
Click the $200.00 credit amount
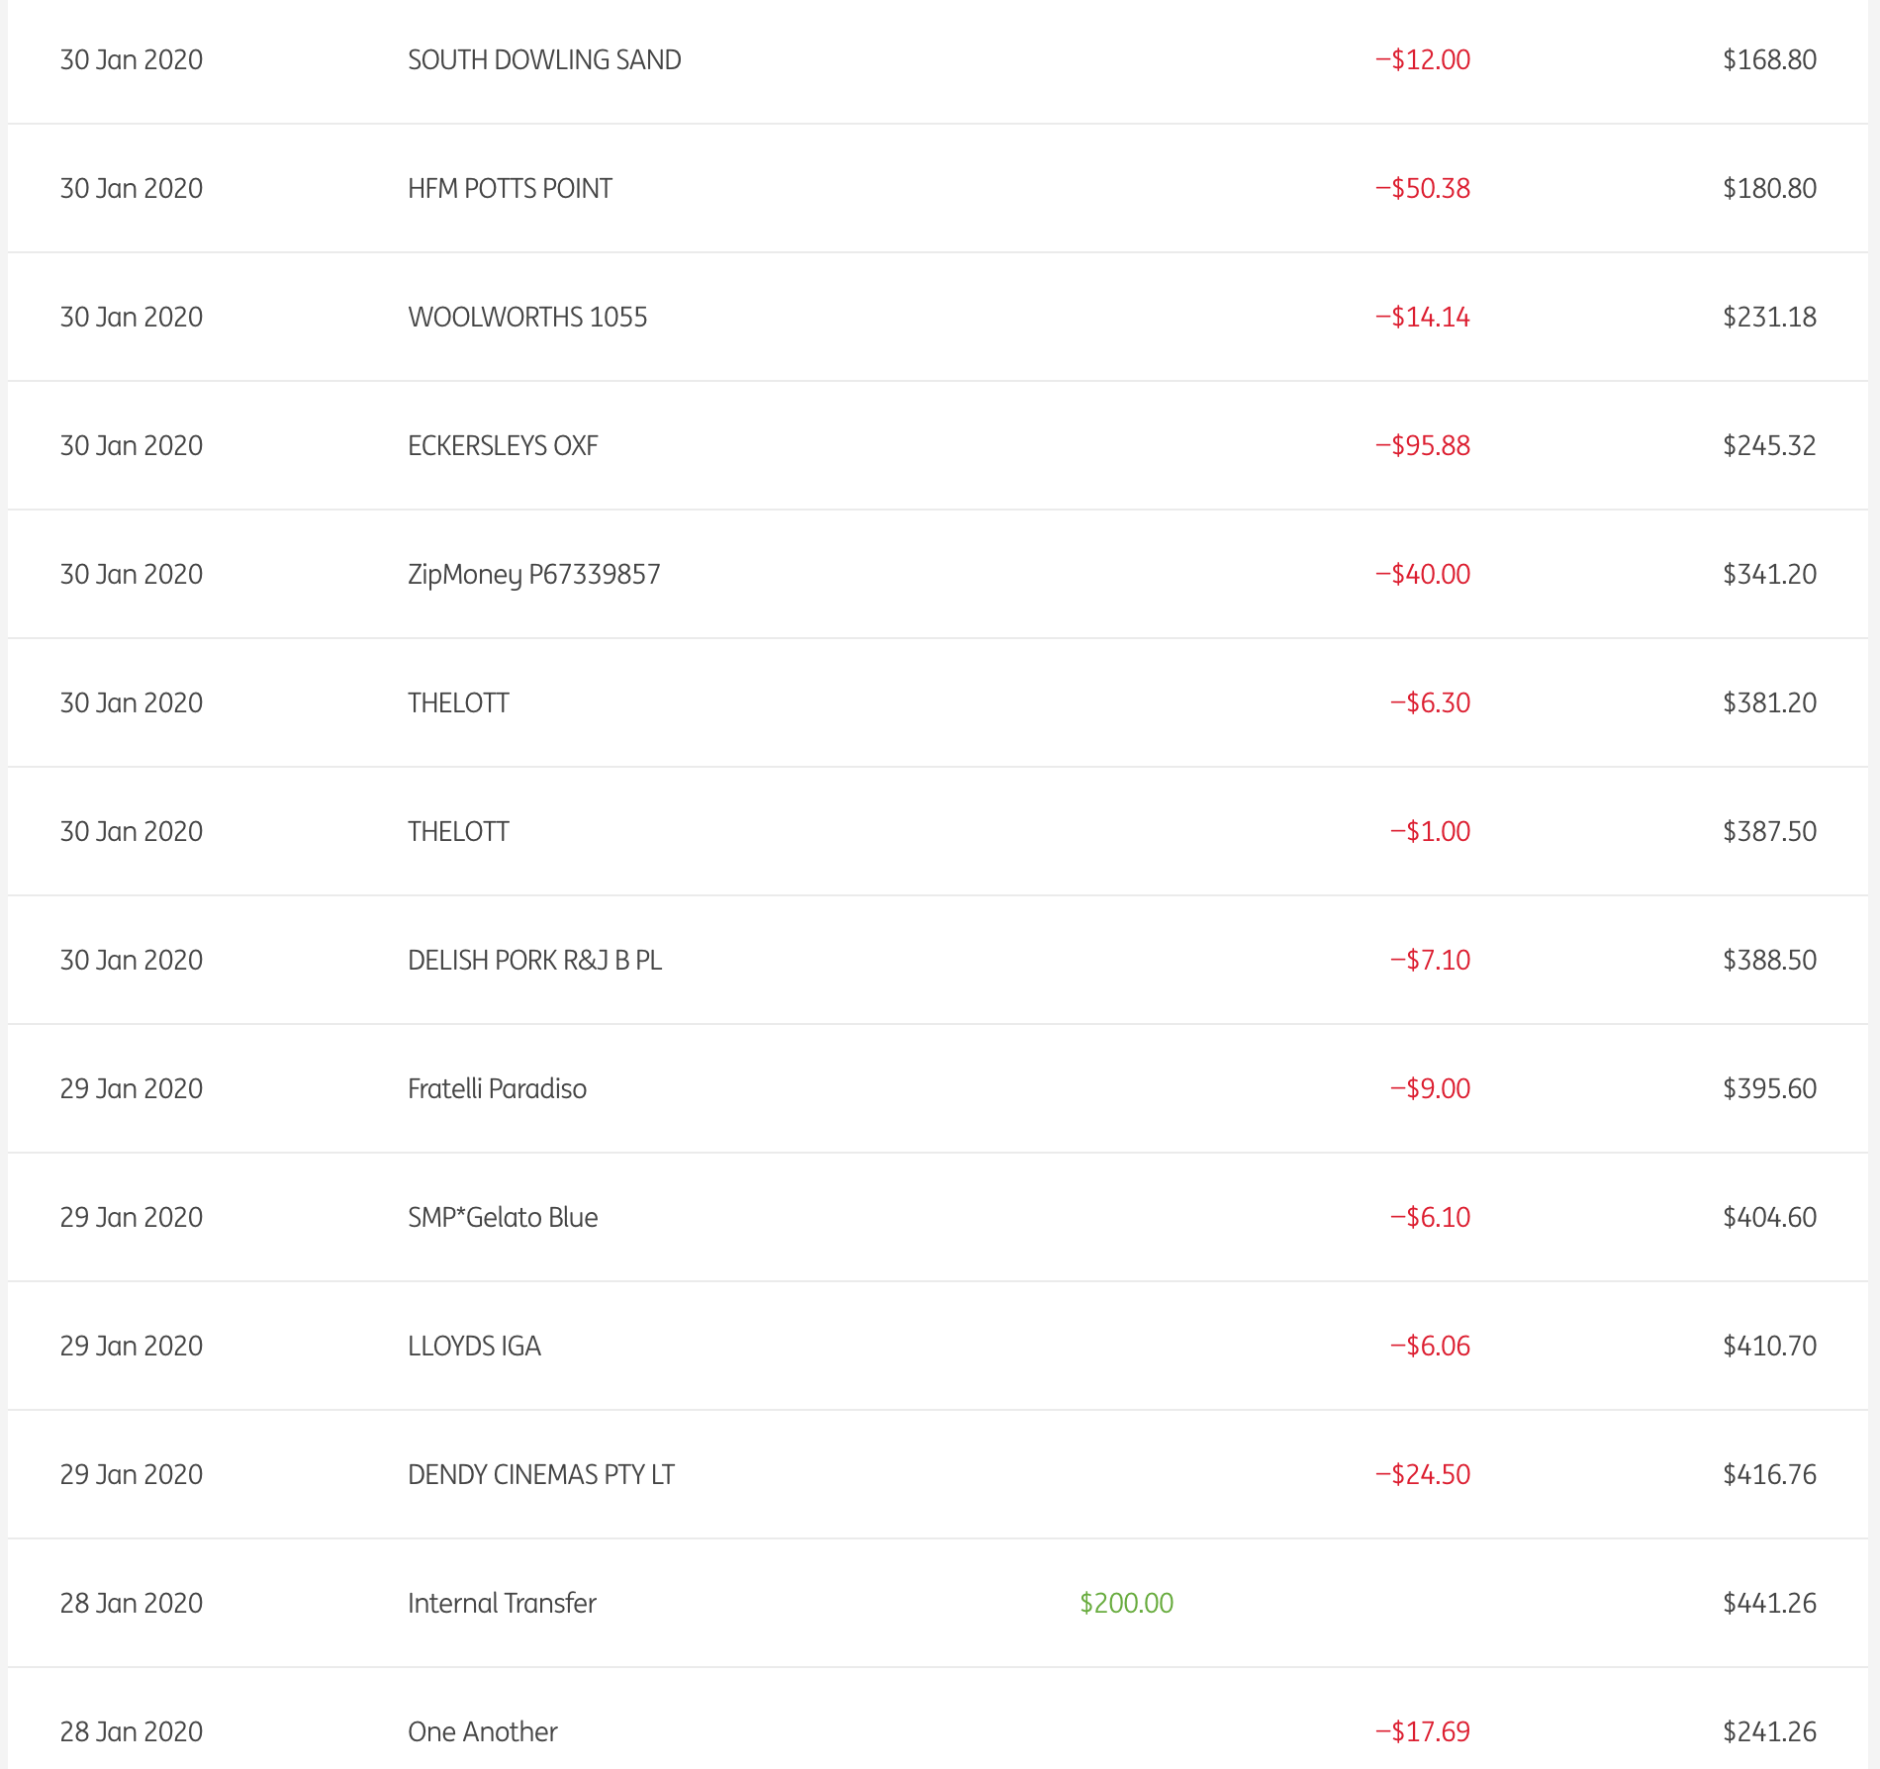pyautogui.click(x=1126, y=1603)
